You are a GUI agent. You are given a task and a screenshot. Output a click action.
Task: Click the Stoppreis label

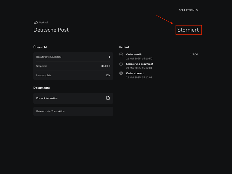pos(41,66)
